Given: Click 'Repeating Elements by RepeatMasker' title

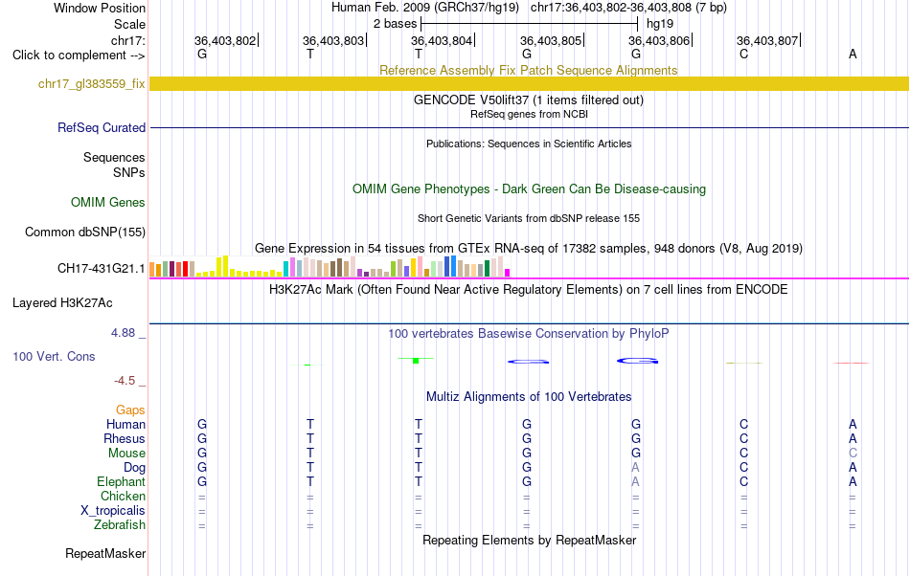Looking at the screenshot, I should click(x=529, y=540).
